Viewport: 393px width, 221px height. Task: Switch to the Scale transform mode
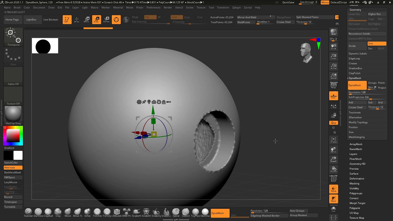(96, 20)
